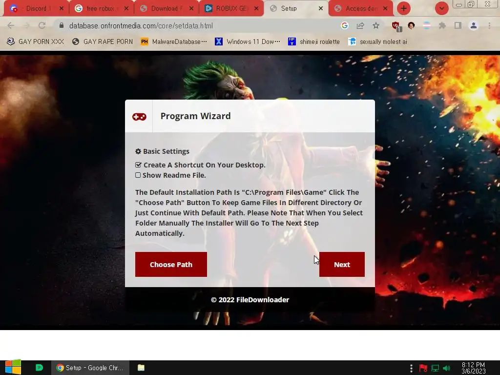Minimize the Chrome window
500x375 pixels.
[459, 4]
